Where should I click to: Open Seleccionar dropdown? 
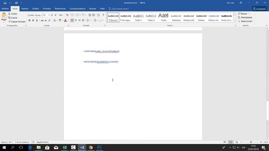pyautogui.click(x=245, y=21)
